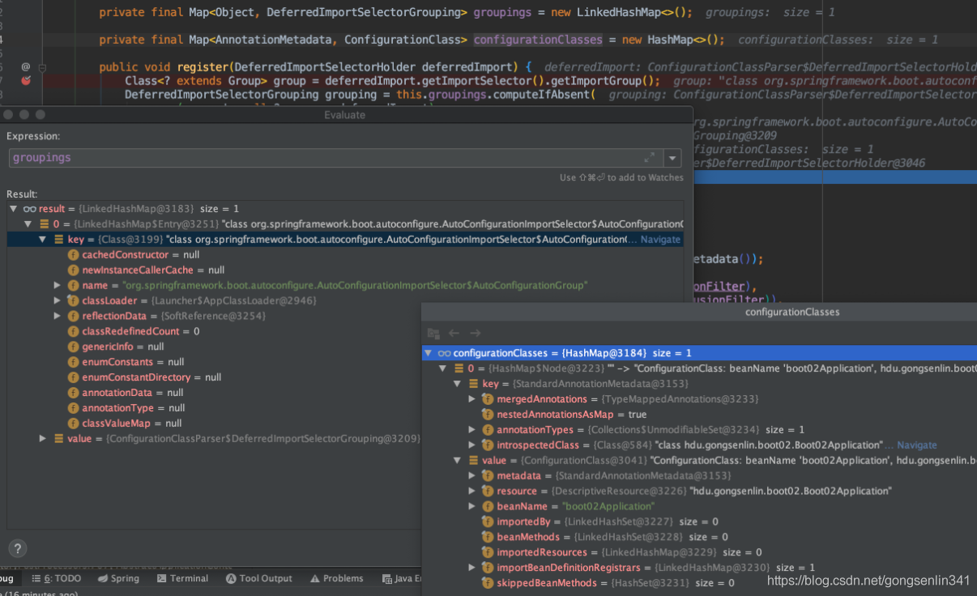Expand the DeferredImportSelectorGrouping value node
The height and width of the screenshot is (596, 977).
point(43,438)
